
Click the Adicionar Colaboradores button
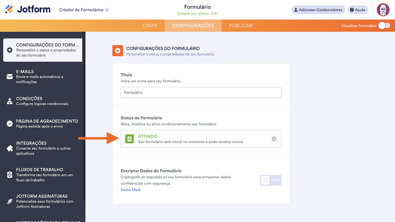(x=318, y=10)
